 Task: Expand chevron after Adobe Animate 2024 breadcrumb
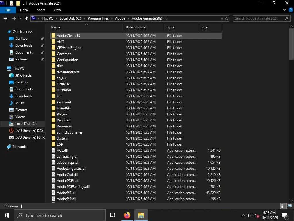pyautogui.click(x=166, y=18)
